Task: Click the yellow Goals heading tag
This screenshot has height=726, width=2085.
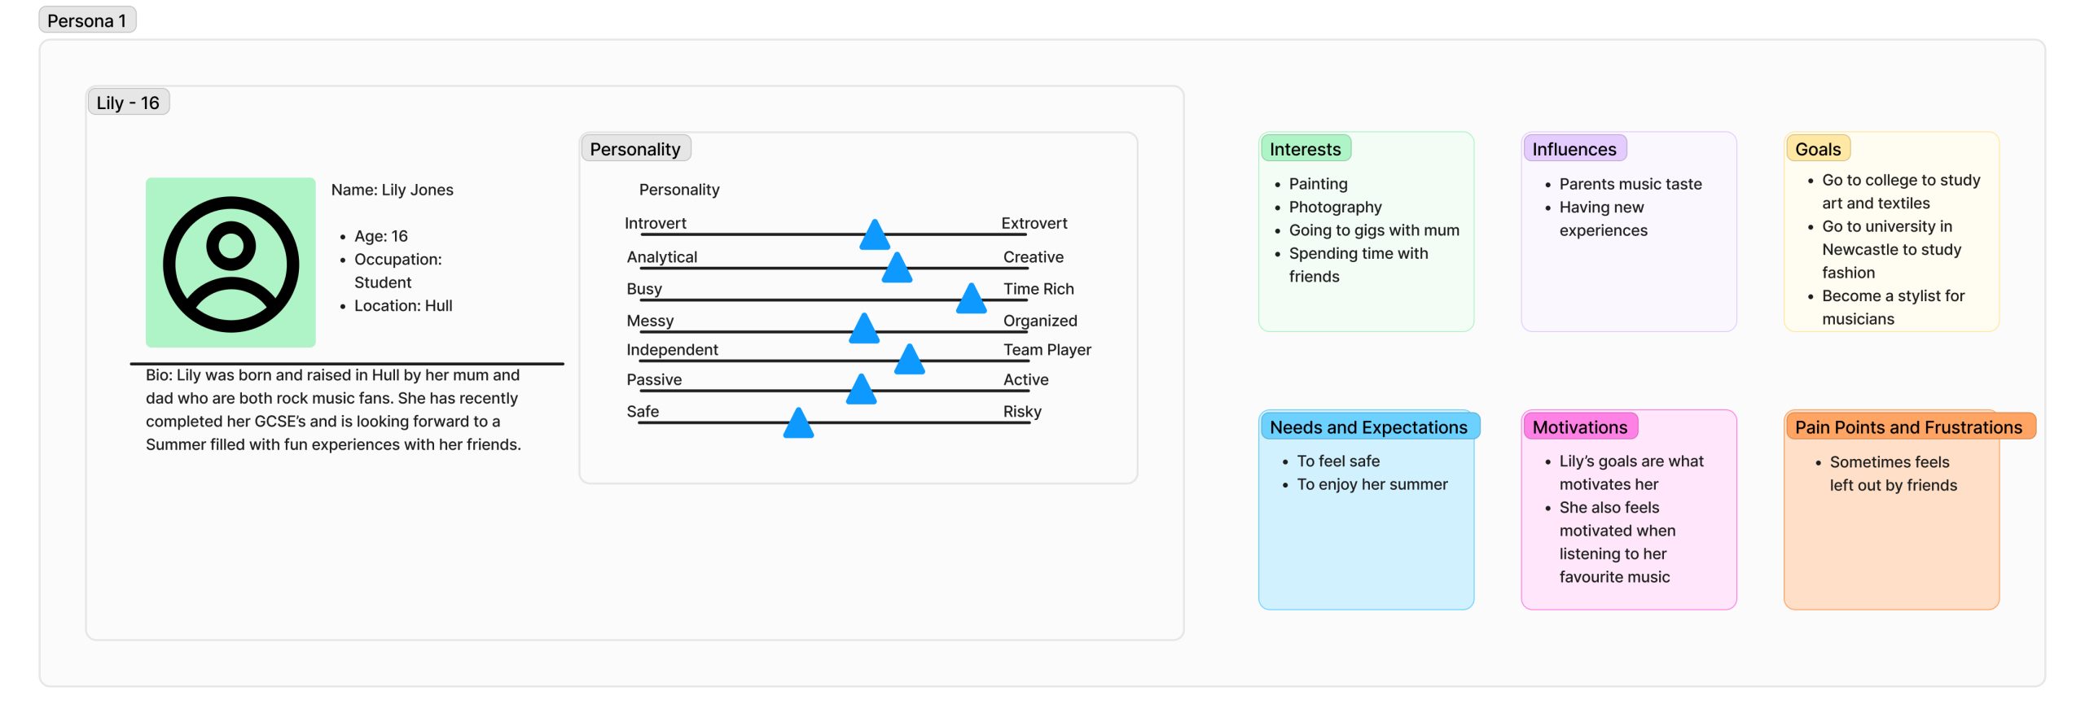Action: click(x=1818, y=149)
